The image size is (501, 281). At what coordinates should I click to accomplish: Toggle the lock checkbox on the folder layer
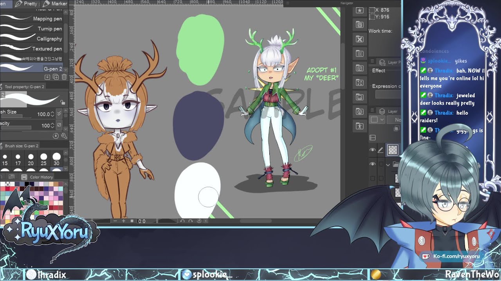(381, 164)
